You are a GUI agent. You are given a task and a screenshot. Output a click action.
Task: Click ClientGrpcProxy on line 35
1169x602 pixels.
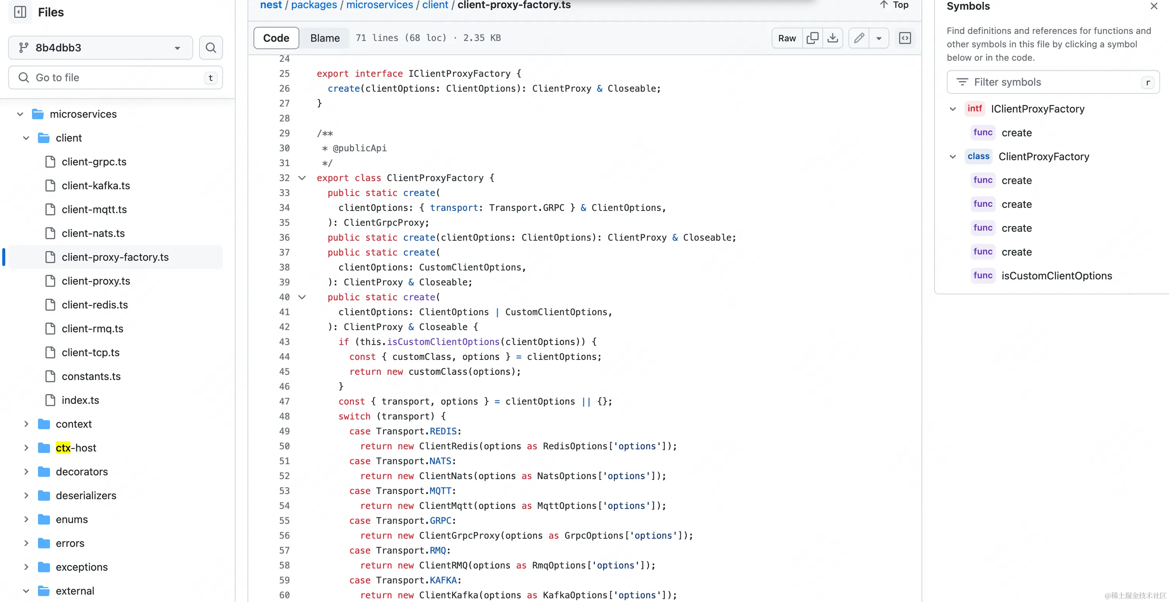point(383,223)
